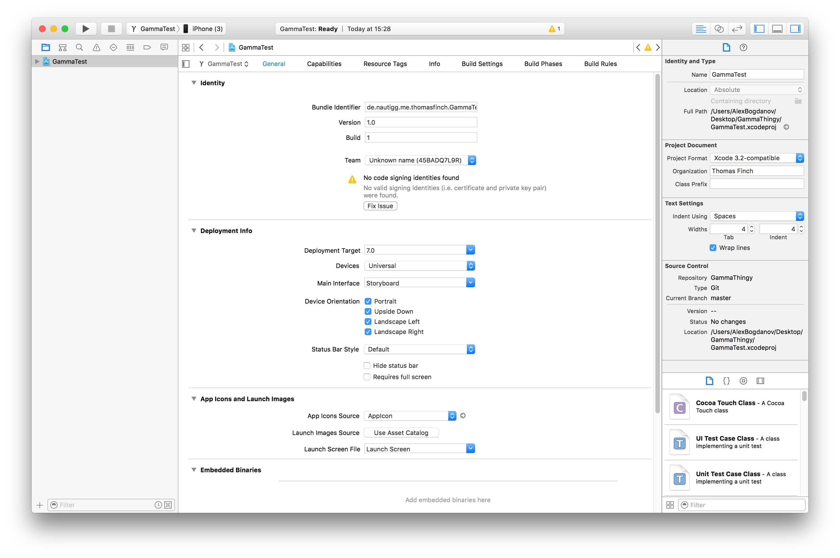
Task: Show the Assistant editor
Action: pos(719,29)
